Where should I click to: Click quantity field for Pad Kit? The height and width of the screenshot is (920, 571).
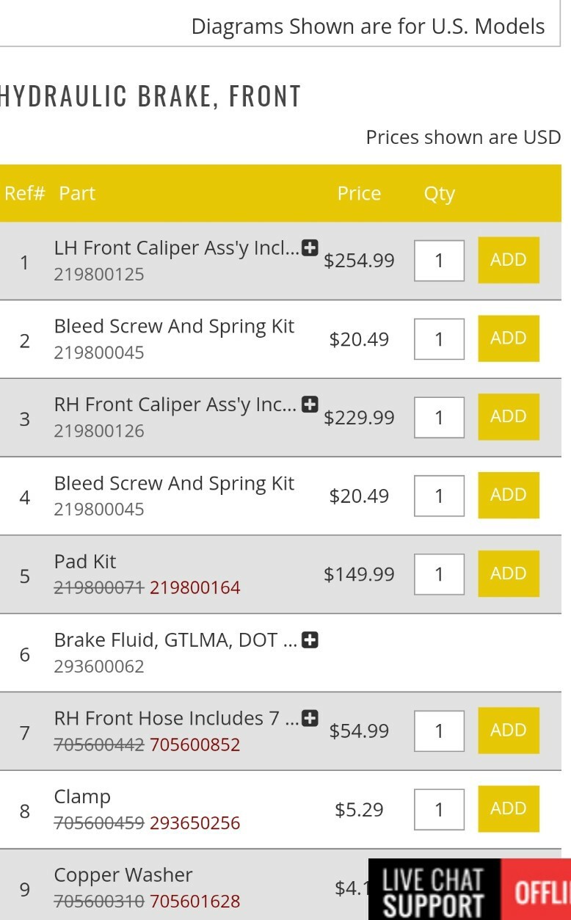439,573
